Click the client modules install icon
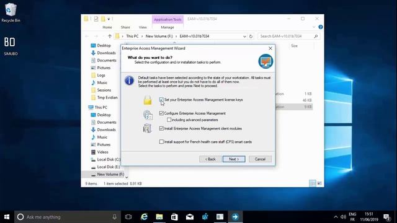 tap(147, 128)
